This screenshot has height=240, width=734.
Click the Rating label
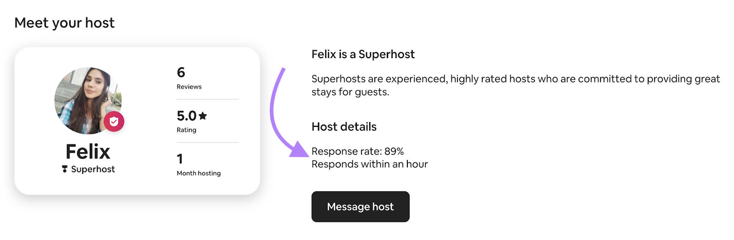point(186,130)
